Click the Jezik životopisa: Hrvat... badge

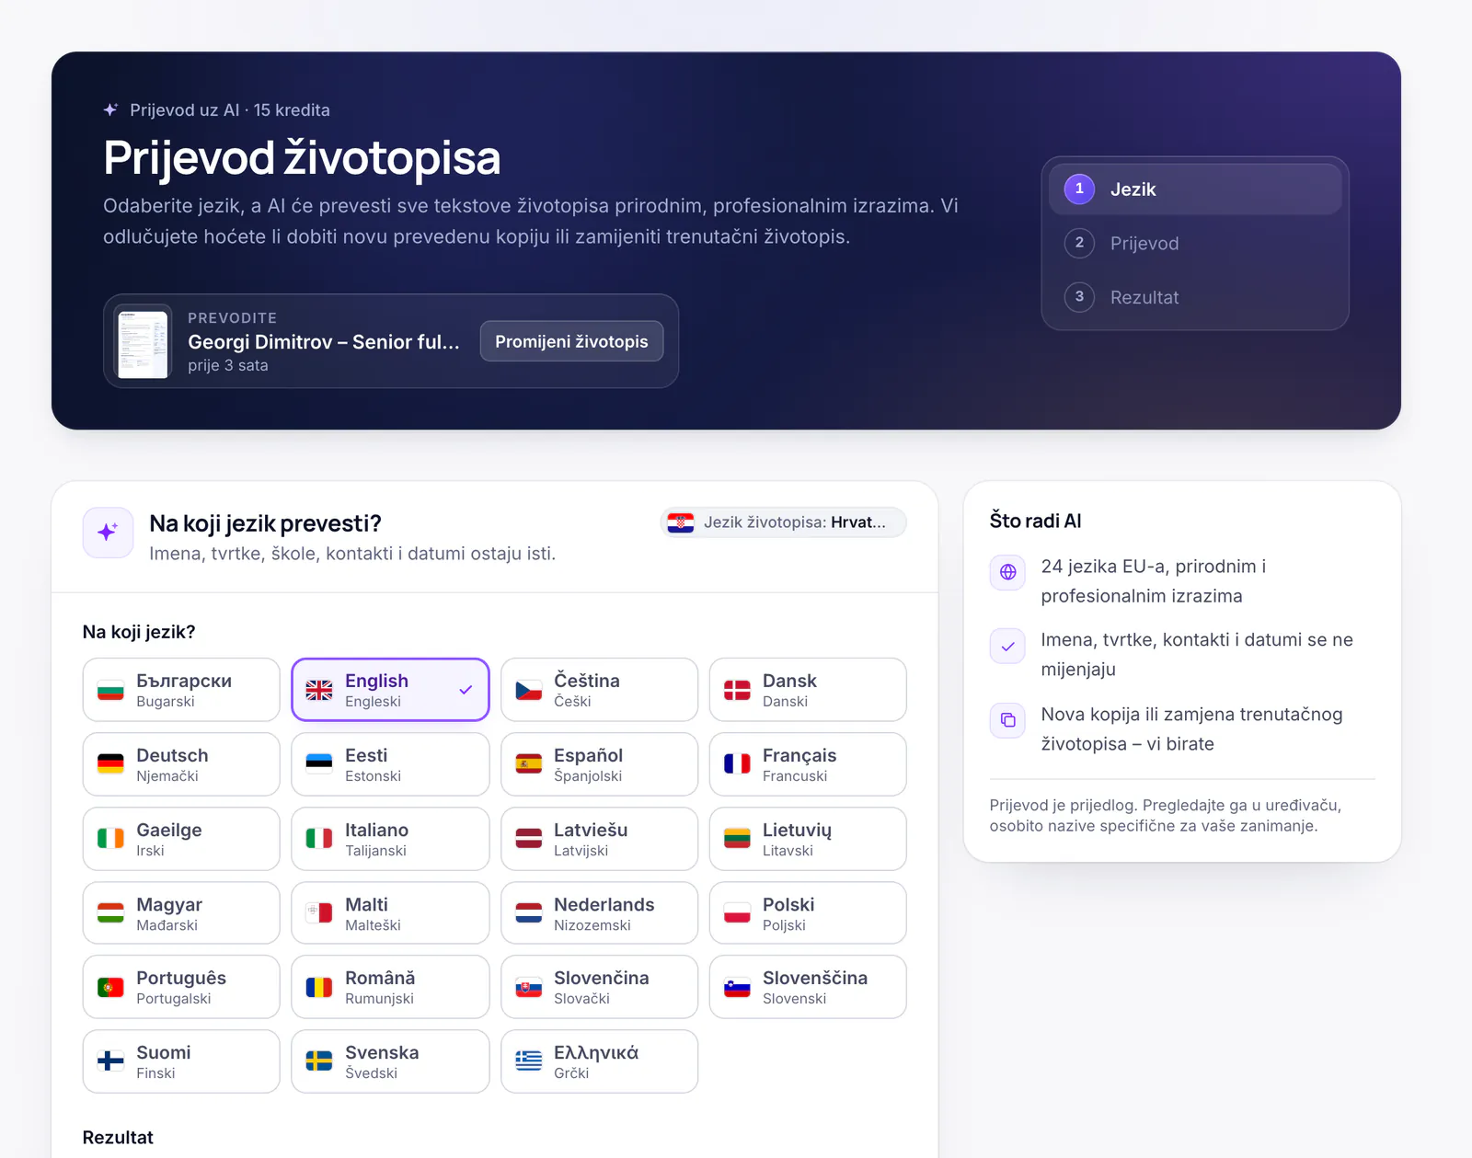[784, 522]
